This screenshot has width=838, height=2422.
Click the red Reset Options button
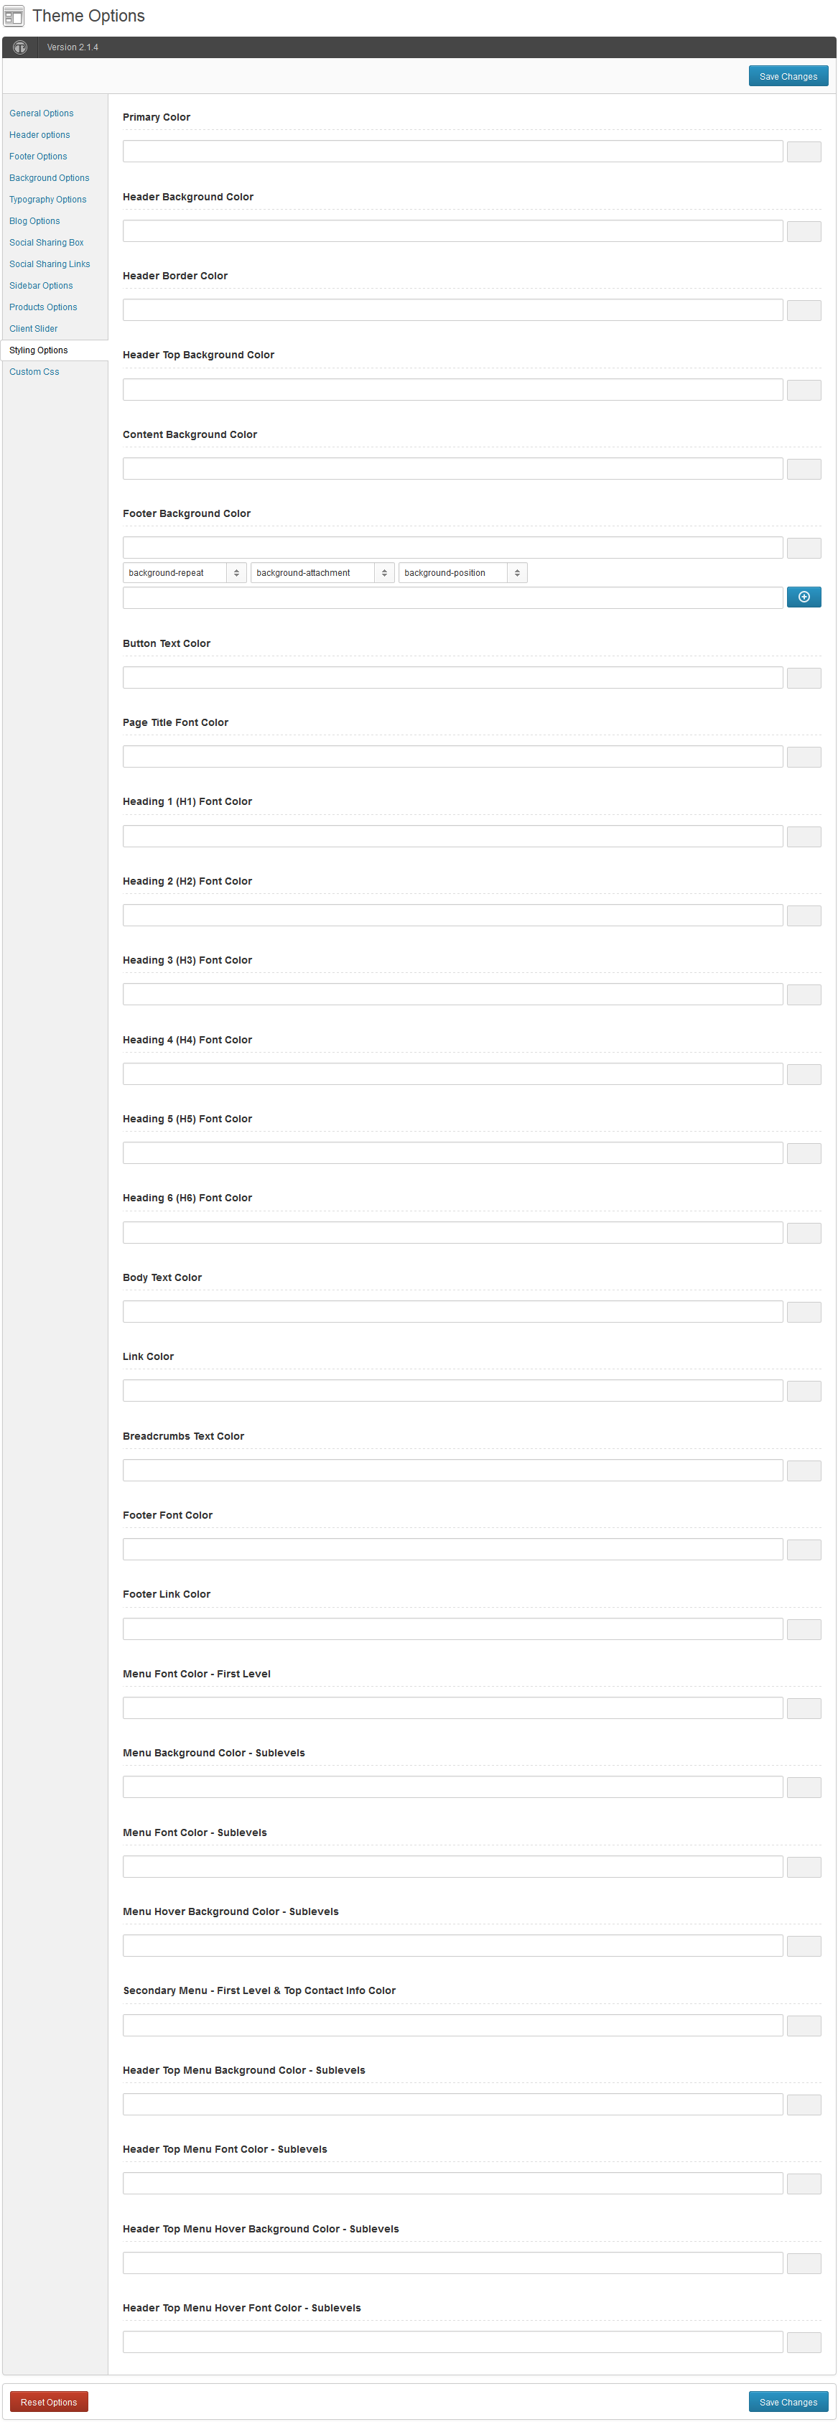tap(49, 2401)
